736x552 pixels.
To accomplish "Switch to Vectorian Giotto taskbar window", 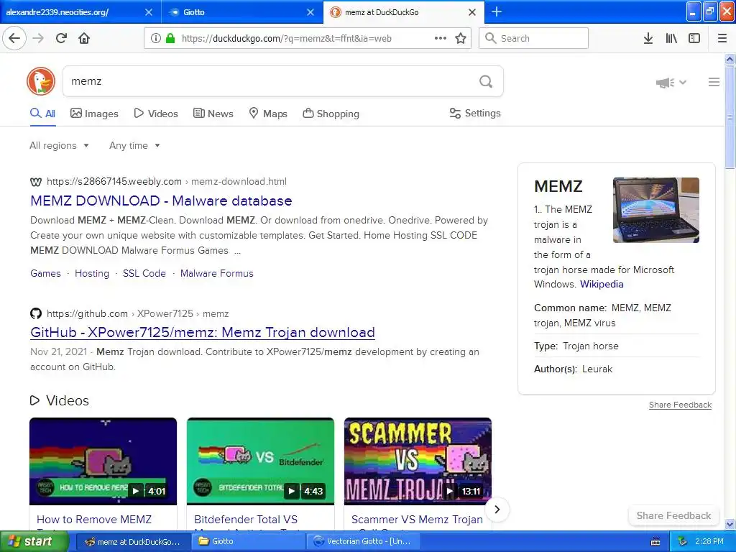I will [x=363, y=541].
